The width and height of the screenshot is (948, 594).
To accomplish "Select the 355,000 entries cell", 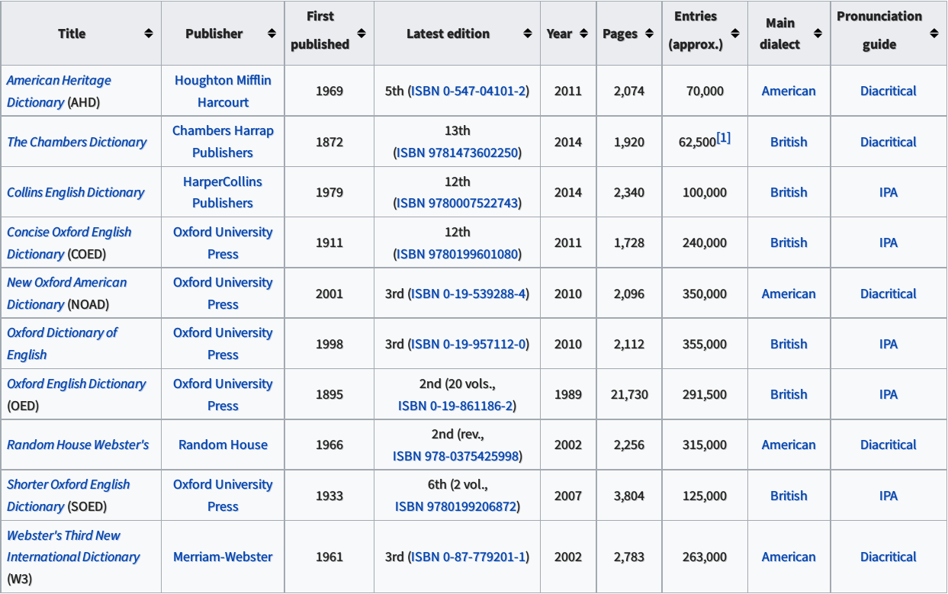I will pyautogui.click(x=705, y=344).
